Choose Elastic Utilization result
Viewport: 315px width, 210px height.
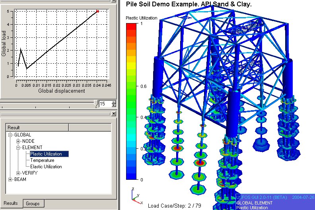46,167
